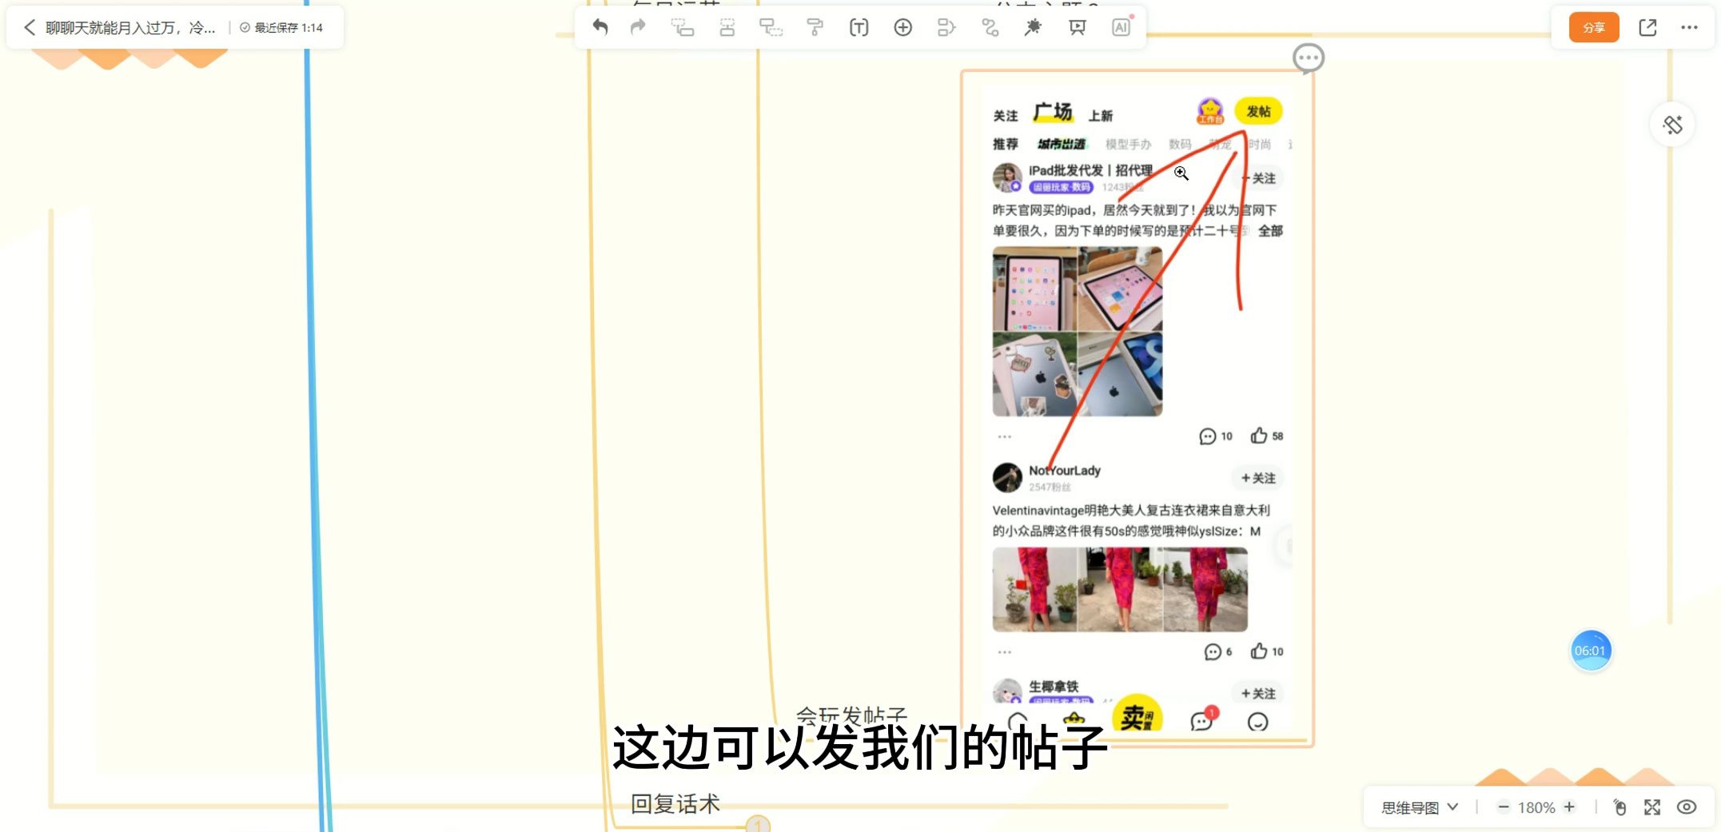Viewport: 1721px width, 832px height.
Task: Open the AI assistant
Action: click(1120, 27)
